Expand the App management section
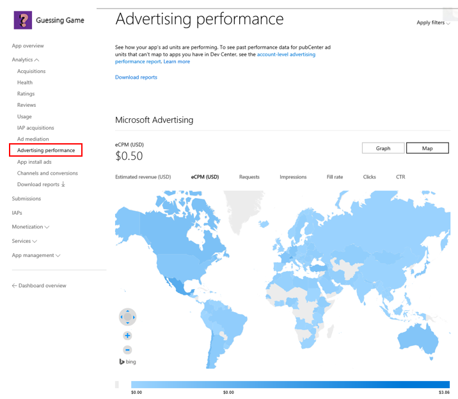Image resolution: width=458 pixels, height=399 pixels. 36,255
